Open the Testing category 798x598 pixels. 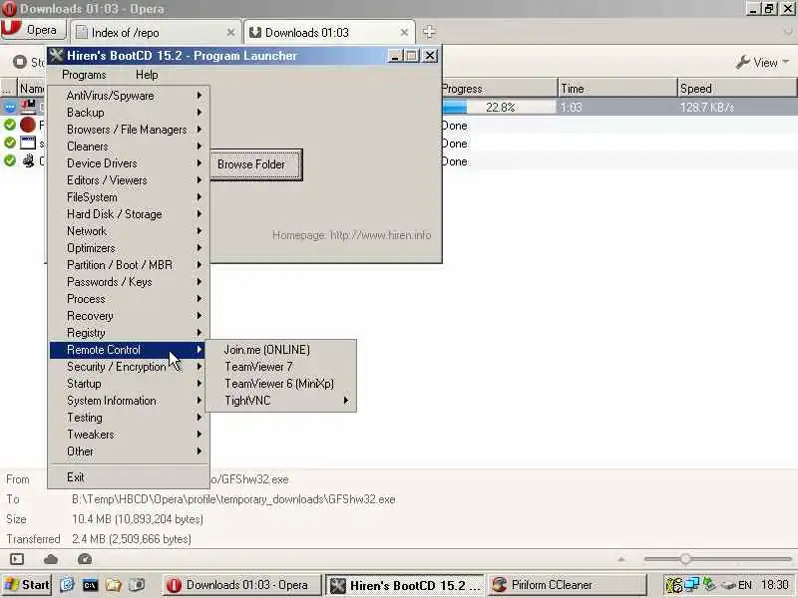click(x=130, y=418)
